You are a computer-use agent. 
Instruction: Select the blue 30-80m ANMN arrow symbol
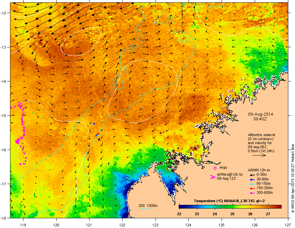tap(252, 179)
